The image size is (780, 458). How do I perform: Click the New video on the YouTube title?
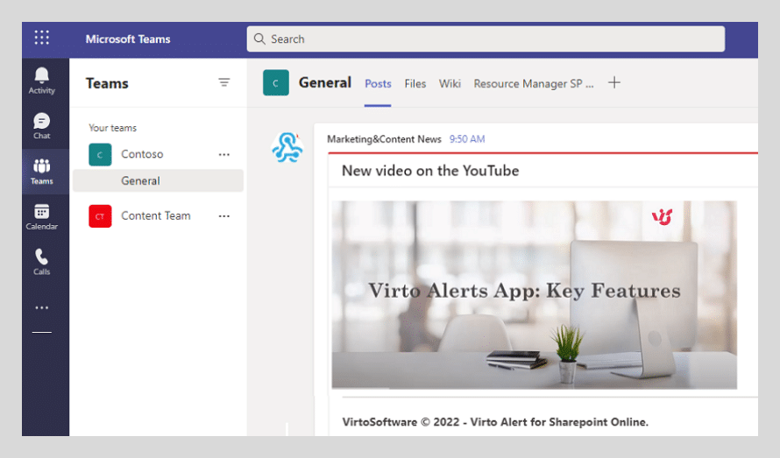(430, 171)
